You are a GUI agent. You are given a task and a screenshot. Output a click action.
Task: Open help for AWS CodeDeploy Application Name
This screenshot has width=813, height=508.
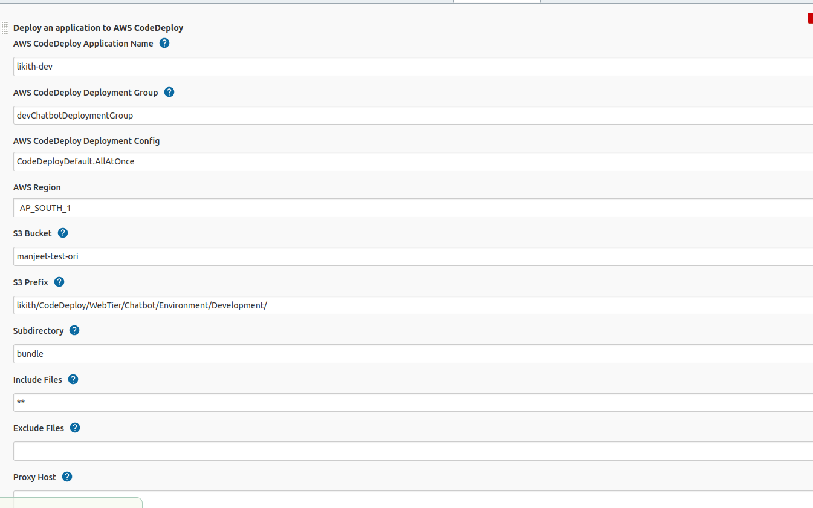coord(164,43)
